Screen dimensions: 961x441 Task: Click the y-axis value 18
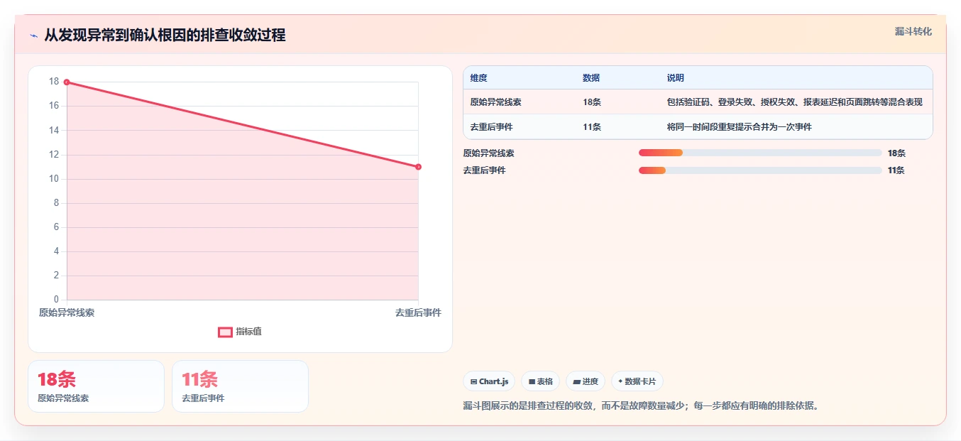pos(54,82)
